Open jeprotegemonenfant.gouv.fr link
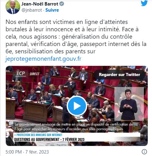The width and height of the screenshot is (152, 156). coord(43,59)
